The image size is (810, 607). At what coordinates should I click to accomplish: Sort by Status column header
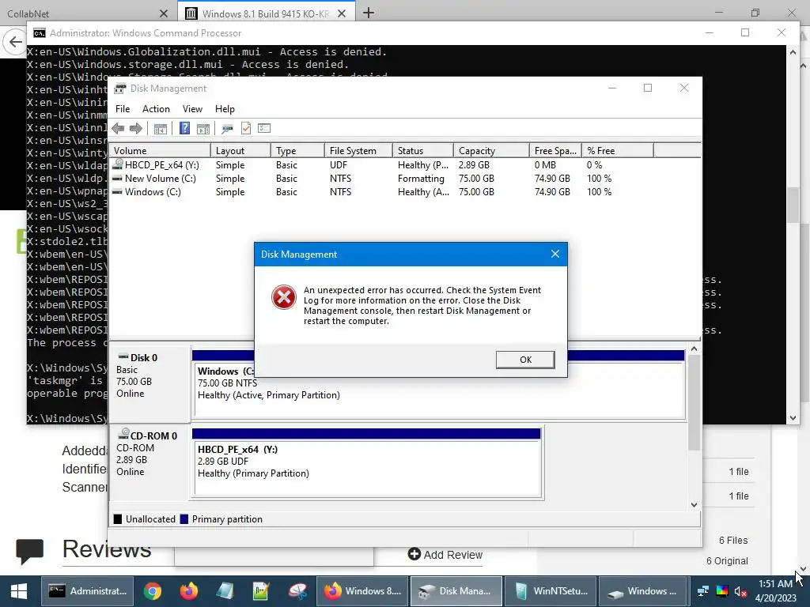pos(423,151)
